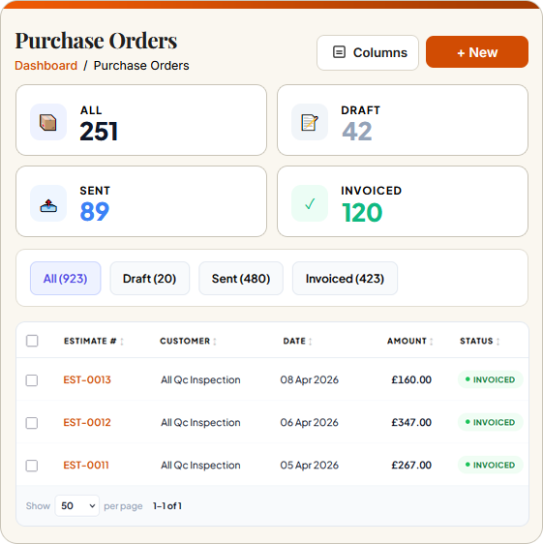Click the SENT 89 summary card
Screen dimensions: 543x544
(141, 201)
